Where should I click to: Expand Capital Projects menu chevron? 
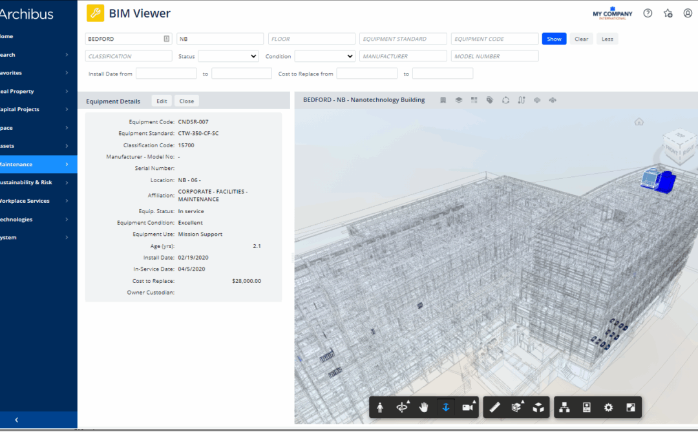click(67, 109)
